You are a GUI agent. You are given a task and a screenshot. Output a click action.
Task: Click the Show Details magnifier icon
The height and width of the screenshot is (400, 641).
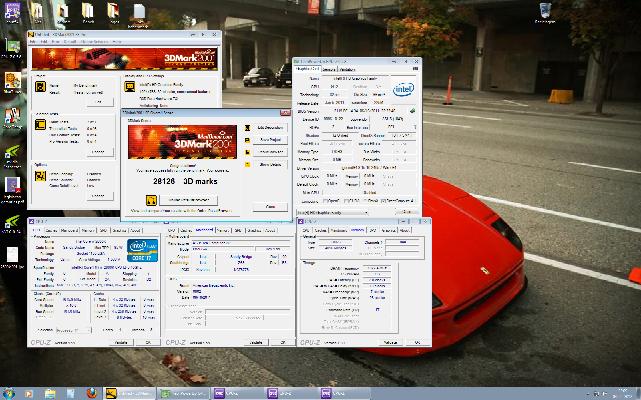(247, 165)
